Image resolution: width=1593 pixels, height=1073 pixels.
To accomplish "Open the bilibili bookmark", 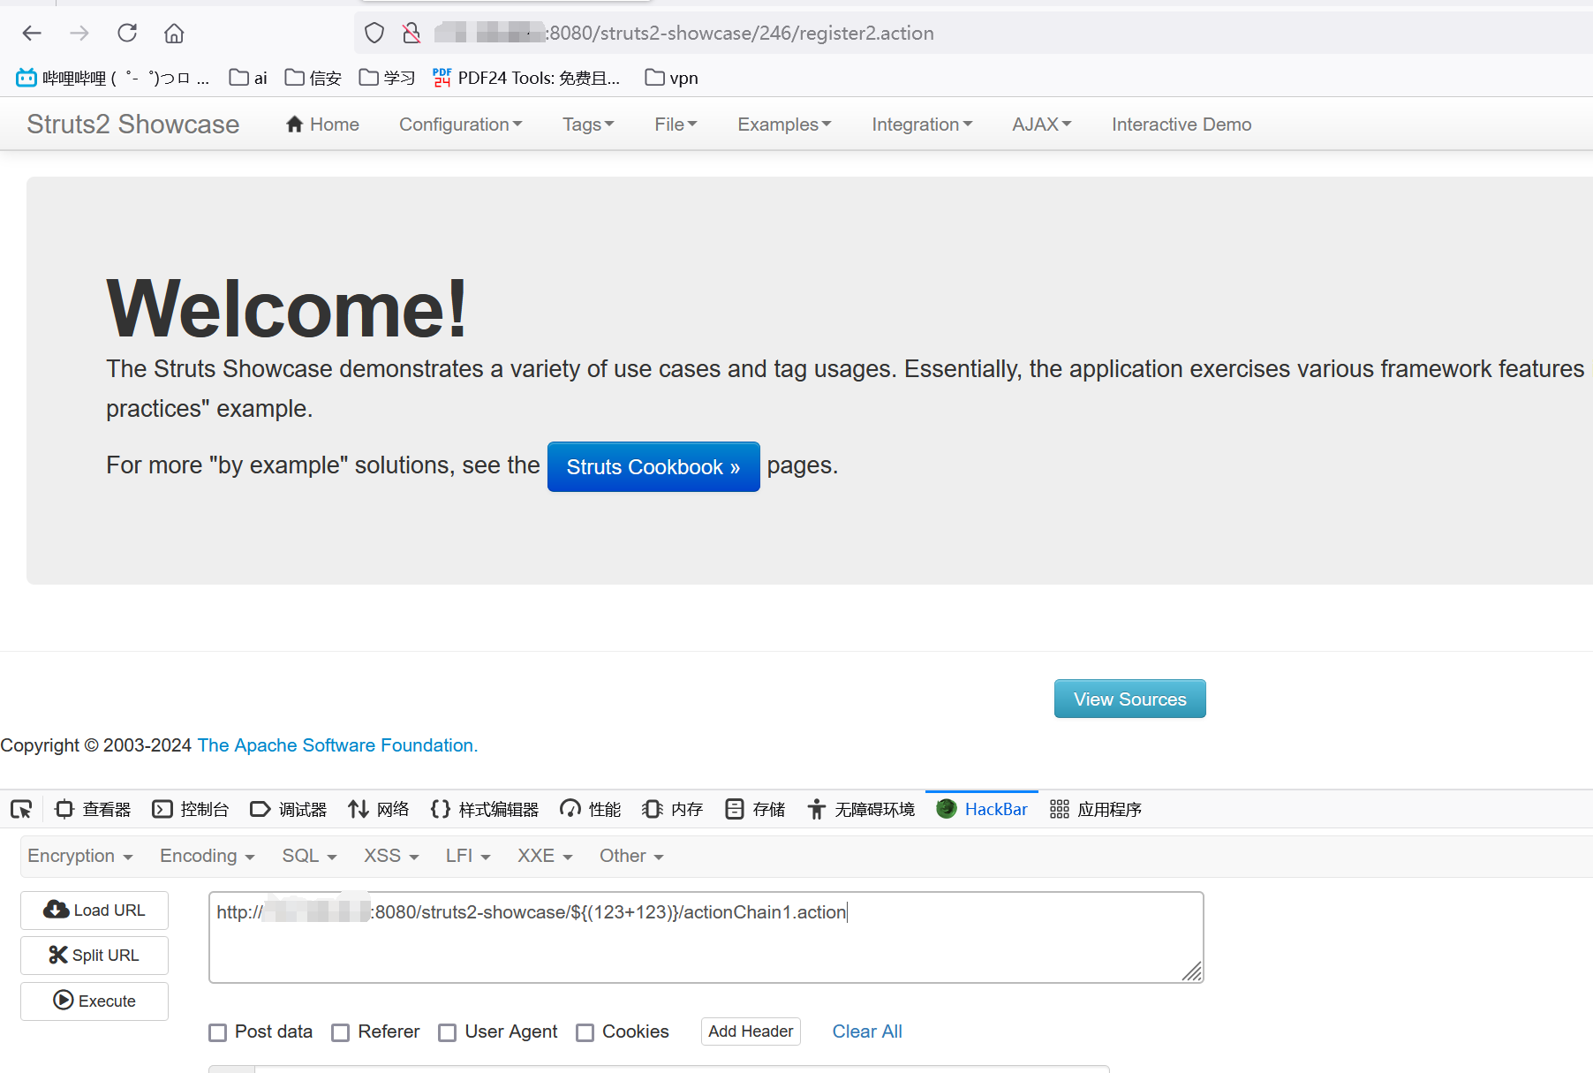I will [112, 78].
